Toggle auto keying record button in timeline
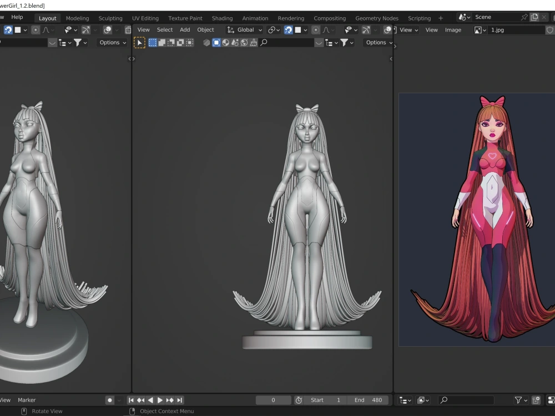Viewport: 555px width, 416px height. 110,400
